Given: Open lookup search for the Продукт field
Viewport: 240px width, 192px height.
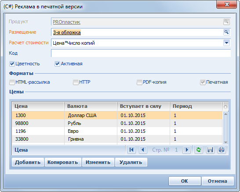Looking at the screenshot, I should [226, 22].
